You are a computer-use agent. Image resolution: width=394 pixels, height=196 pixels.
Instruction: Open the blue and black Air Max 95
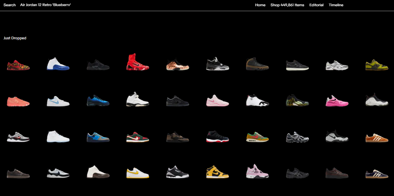pyautogui.click(x=98, y=101)
